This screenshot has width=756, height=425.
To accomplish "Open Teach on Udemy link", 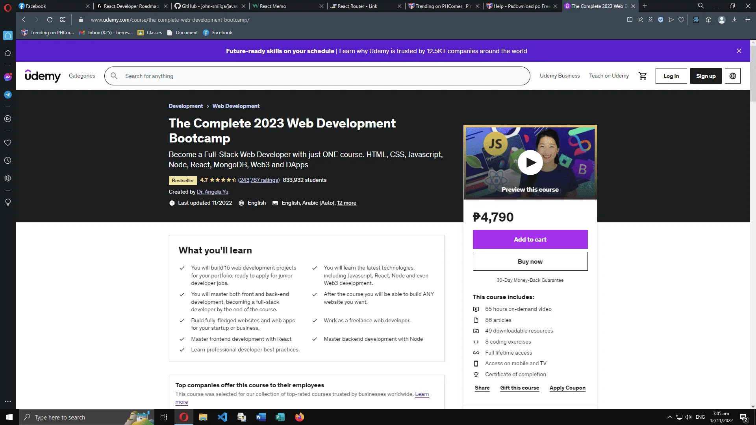I will coord(609,76).
